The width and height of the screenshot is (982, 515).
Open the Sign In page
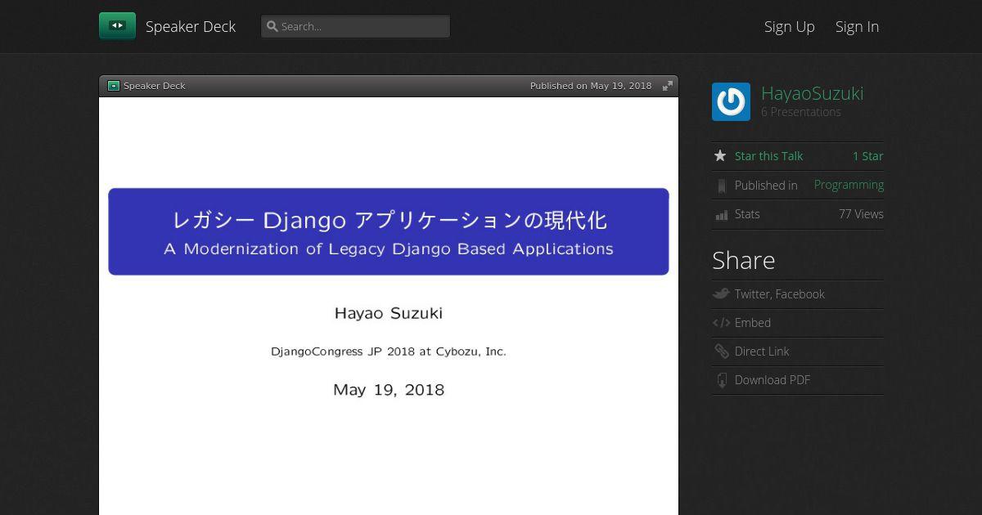[x=857, y=27]
